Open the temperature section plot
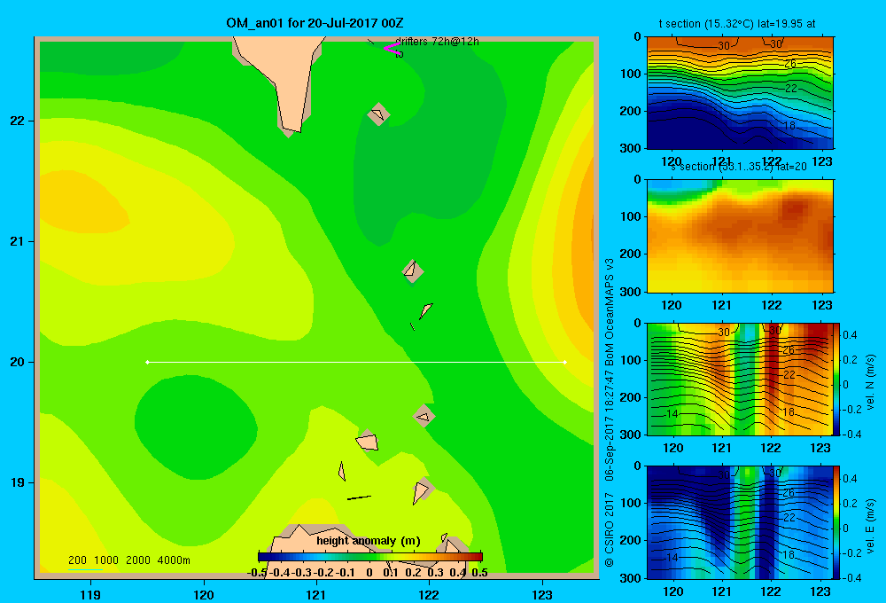 coord(740,93)
